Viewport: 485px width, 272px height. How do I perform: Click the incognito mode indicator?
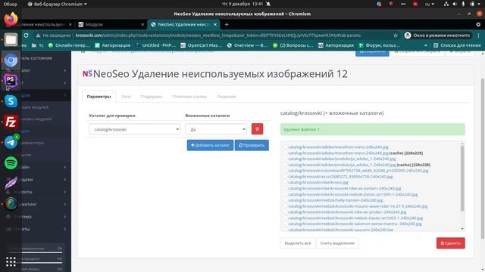tap(438, 36)
